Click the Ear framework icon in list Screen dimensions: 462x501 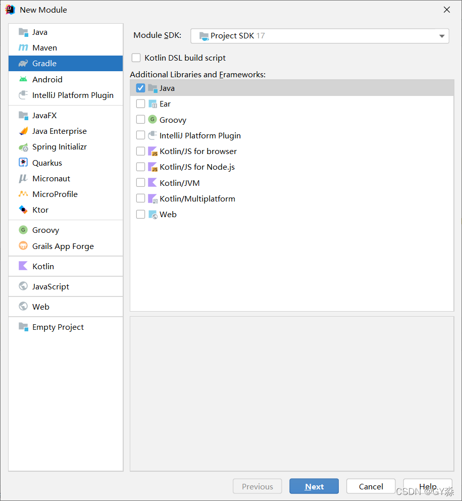[152, 104]
